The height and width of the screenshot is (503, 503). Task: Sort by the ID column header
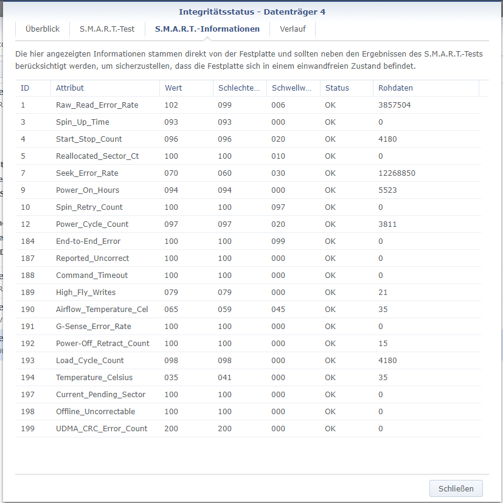(33, 88)
